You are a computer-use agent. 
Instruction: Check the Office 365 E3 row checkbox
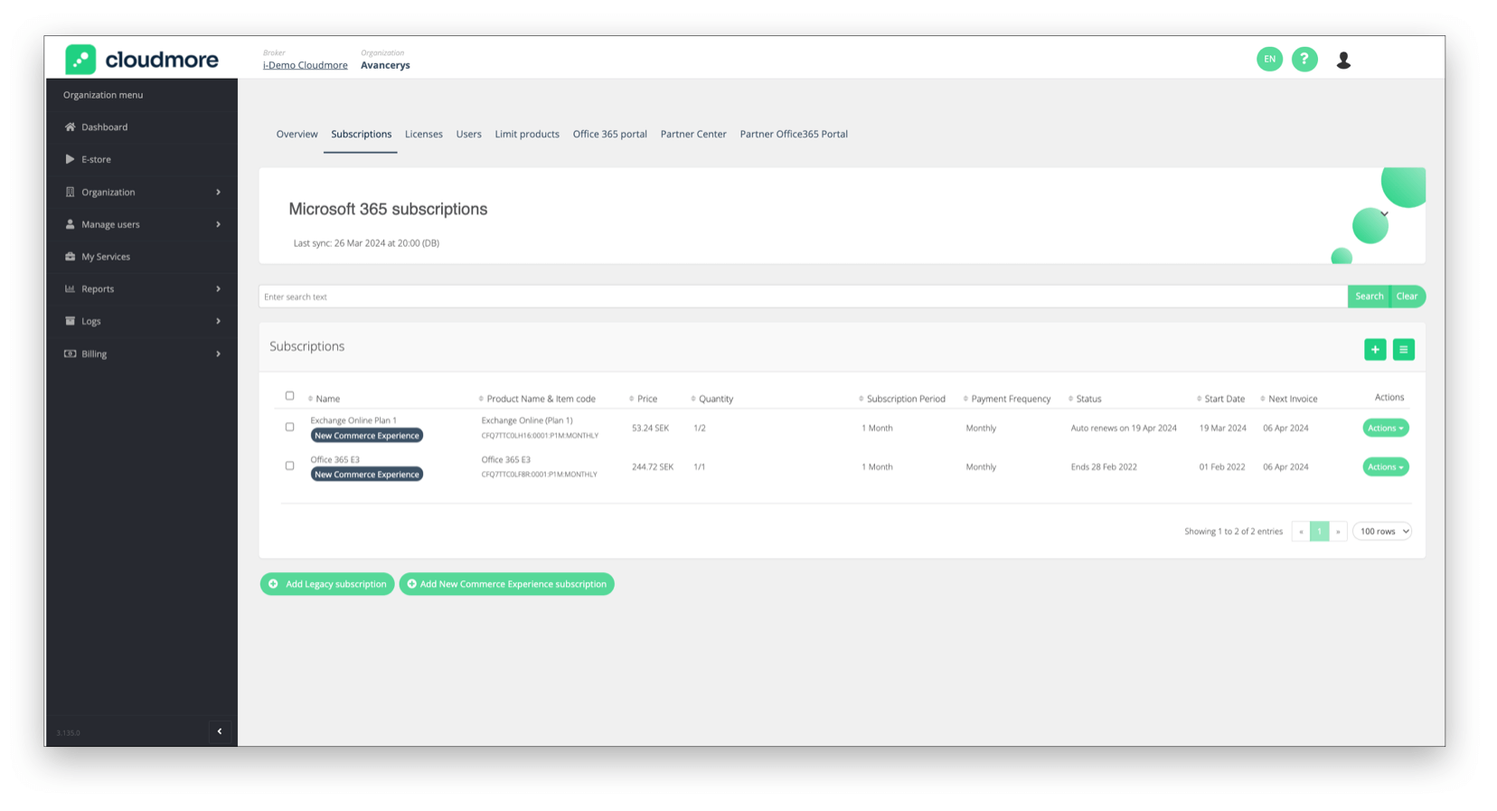click(289, 466)
